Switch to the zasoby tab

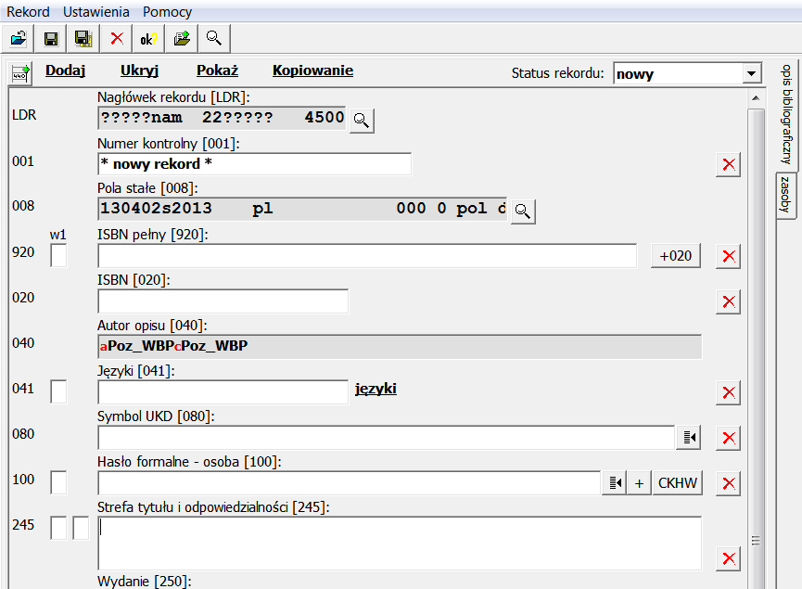(785, 195)
